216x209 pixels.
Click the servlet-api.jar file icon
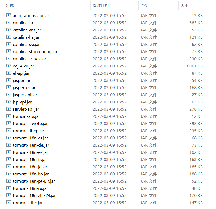(9, 109)
